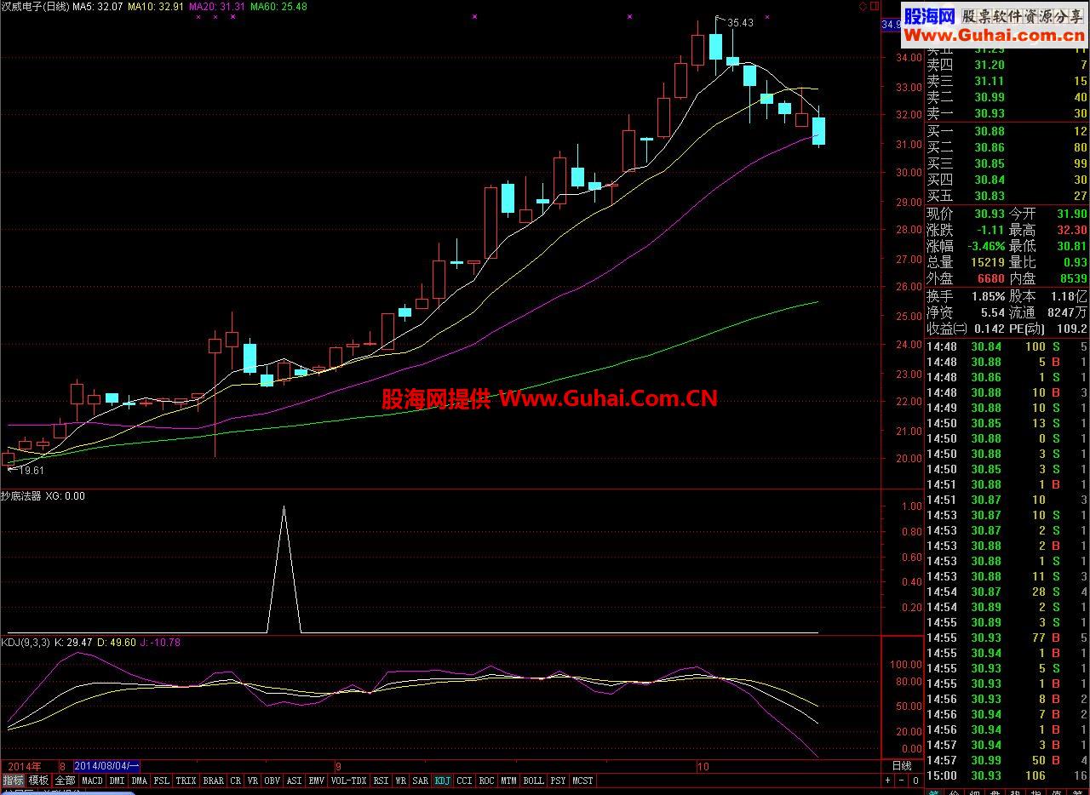Switch indicator to MACD

pos(92,780)
